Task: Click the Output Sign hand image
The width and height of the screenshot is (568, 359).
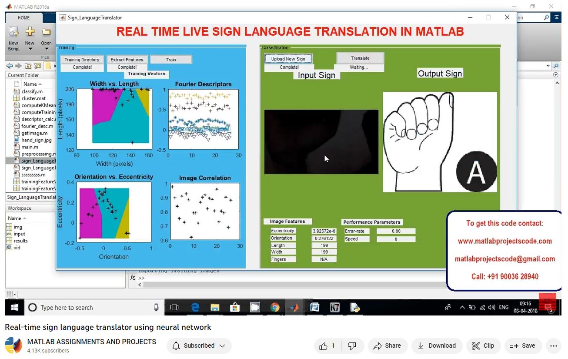Action: (440, 142)
